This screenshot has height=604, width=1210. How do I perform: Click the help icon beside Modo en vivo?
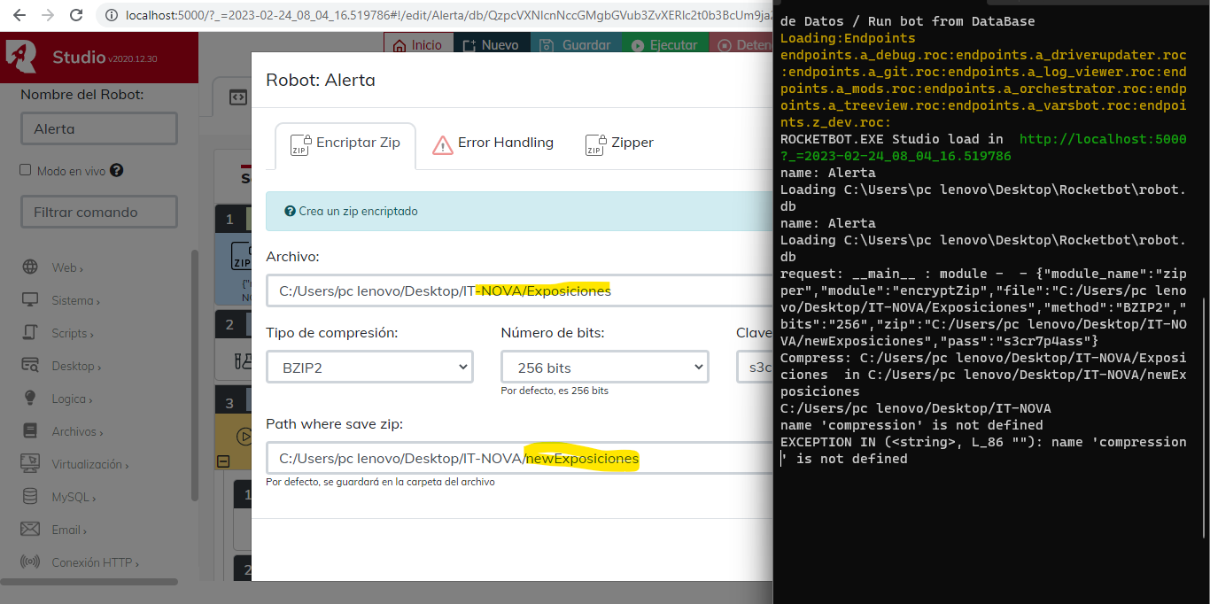click(x=116, y=171)
